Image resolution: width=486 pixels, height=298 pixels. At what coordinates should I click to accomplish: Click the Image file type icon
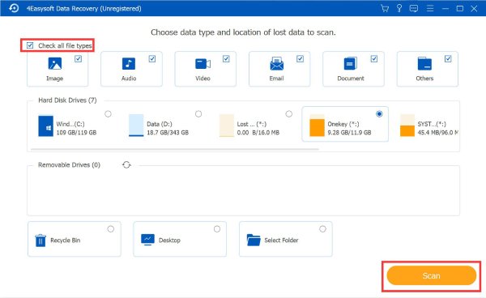tap(55, 63)
